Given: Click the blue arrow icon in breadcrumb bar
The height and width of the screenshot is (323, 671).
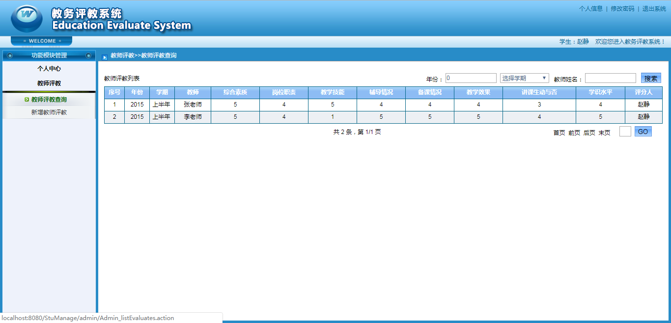Looking at the screenshot, I should (x=104, y=56).
